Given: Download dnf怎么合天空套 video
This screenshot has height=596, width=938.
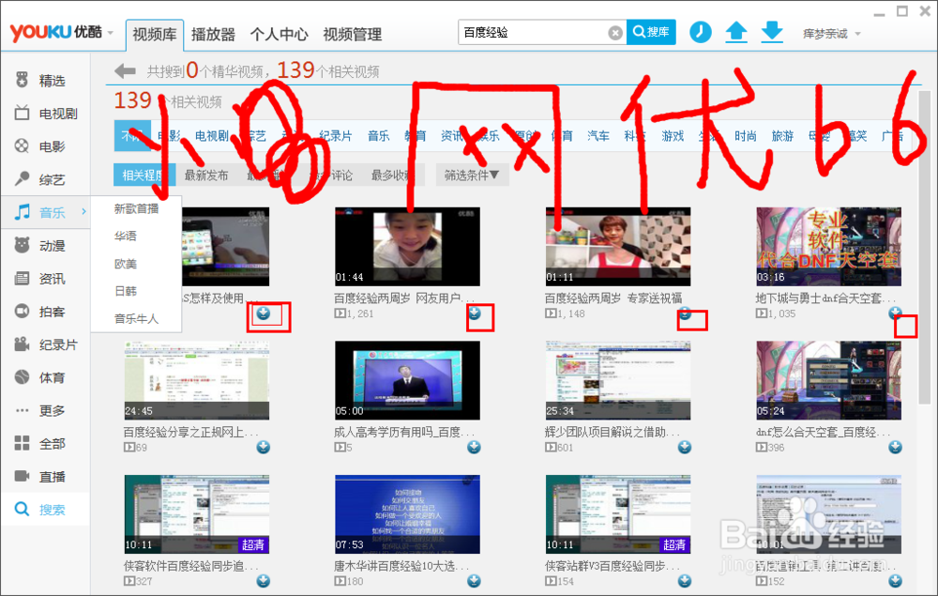Looking at the screenshot, I should pos(896,447).
